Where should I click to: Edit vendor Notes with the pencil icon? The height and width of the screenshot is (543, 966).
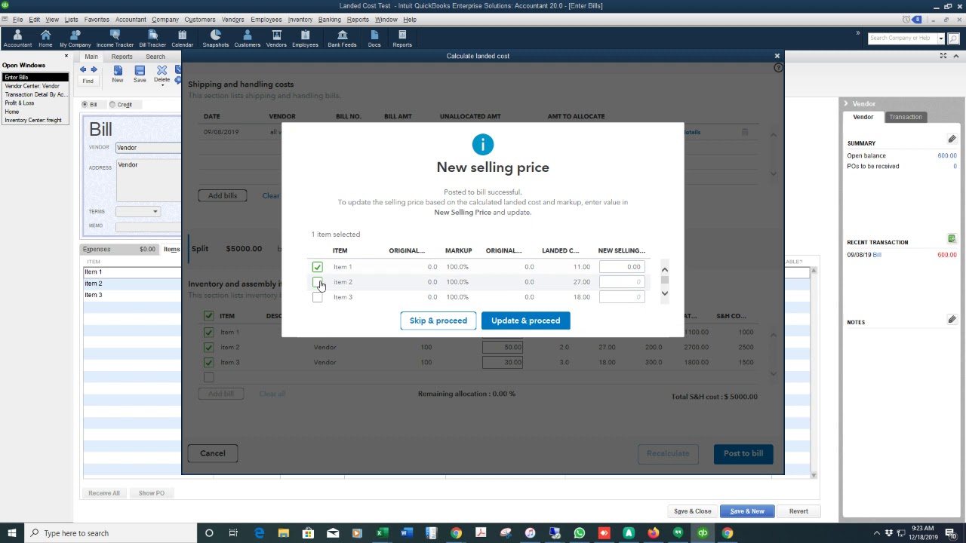[x=952, y=320]
